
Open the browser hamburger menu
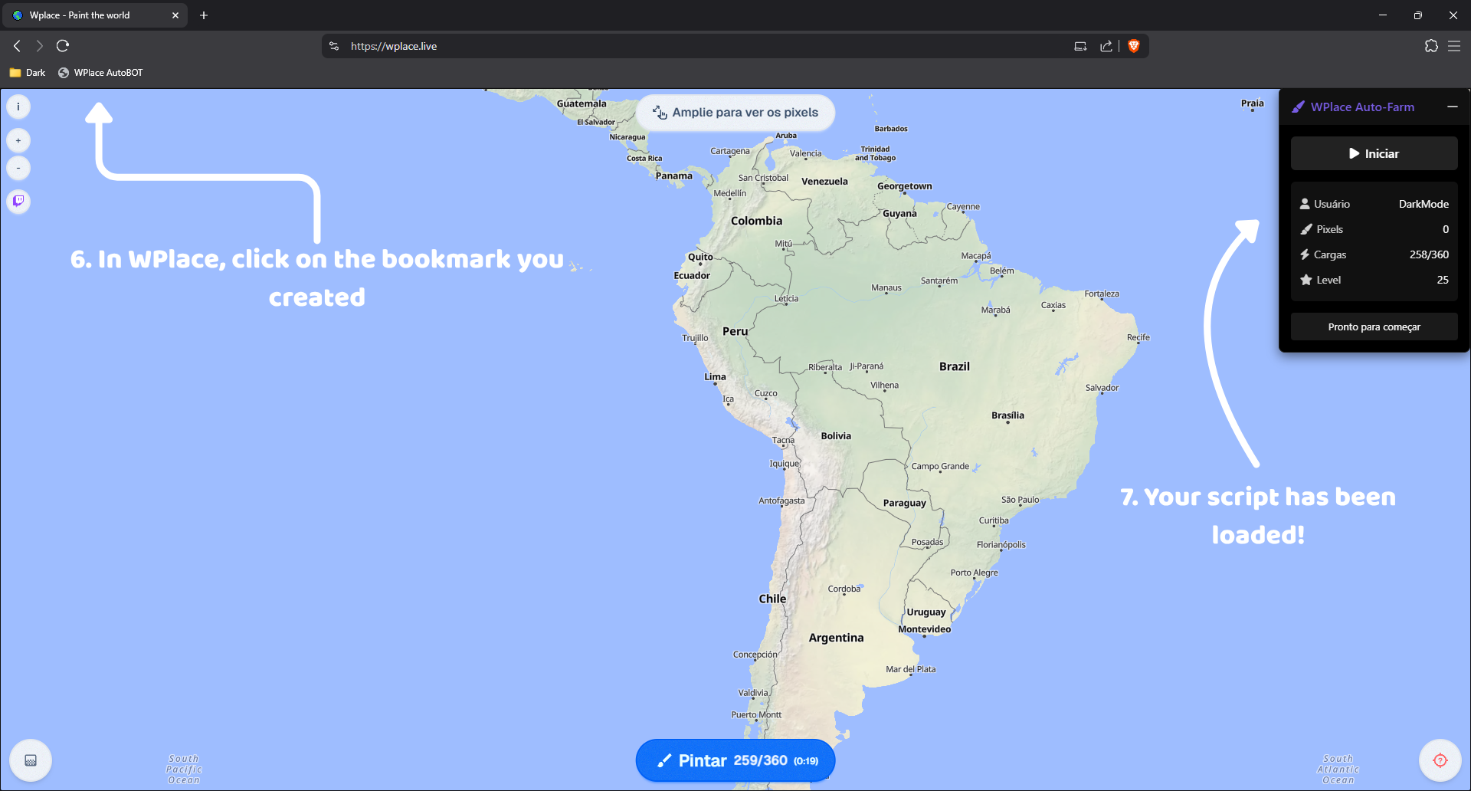click(x=1454, y=46)
